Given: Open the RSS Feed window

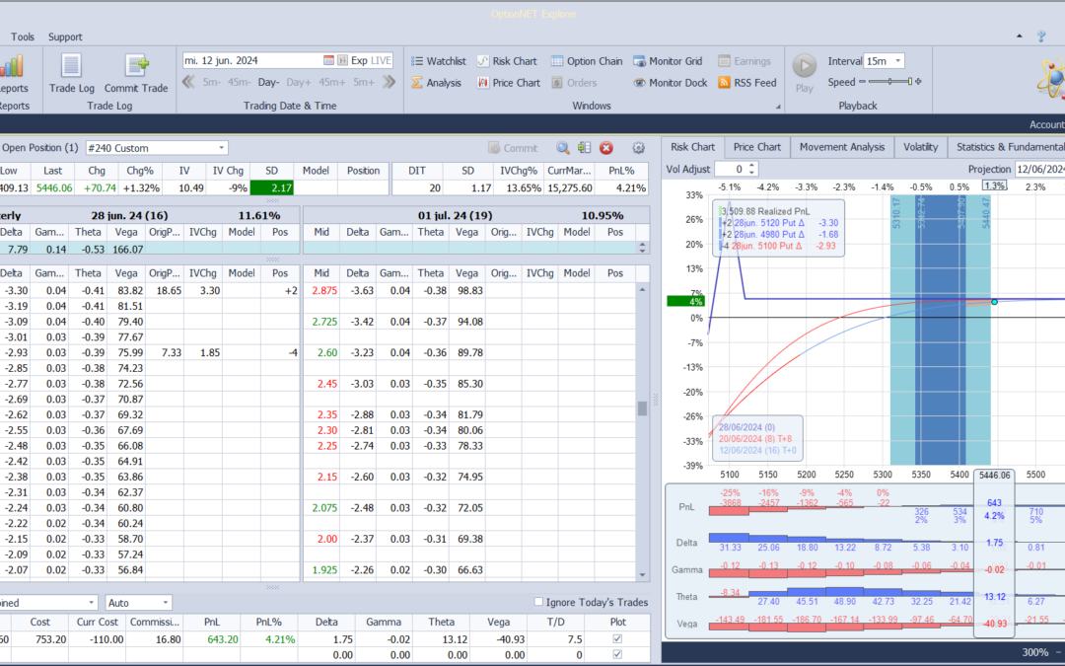Looking at the screenshot, I should click(x=747, y=83).
